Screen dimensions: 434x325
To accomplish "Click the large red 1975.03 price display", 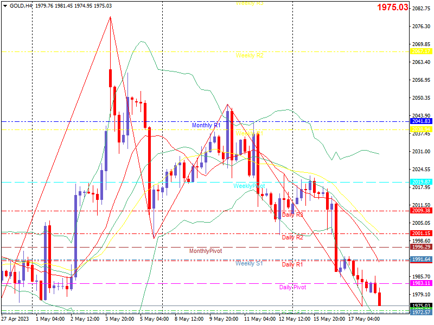I will tap(392, 7).
